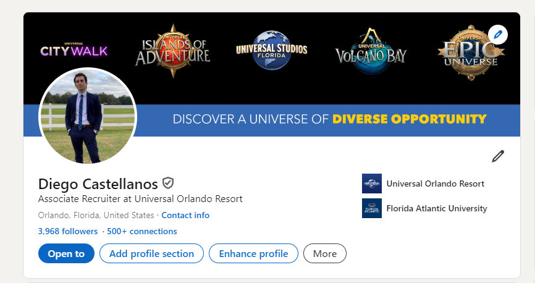
Task: Click Add profile section button
Action: click(151, 253)
